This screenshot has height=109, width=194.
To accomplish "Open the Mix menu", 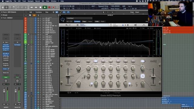I will click(43, 1).
